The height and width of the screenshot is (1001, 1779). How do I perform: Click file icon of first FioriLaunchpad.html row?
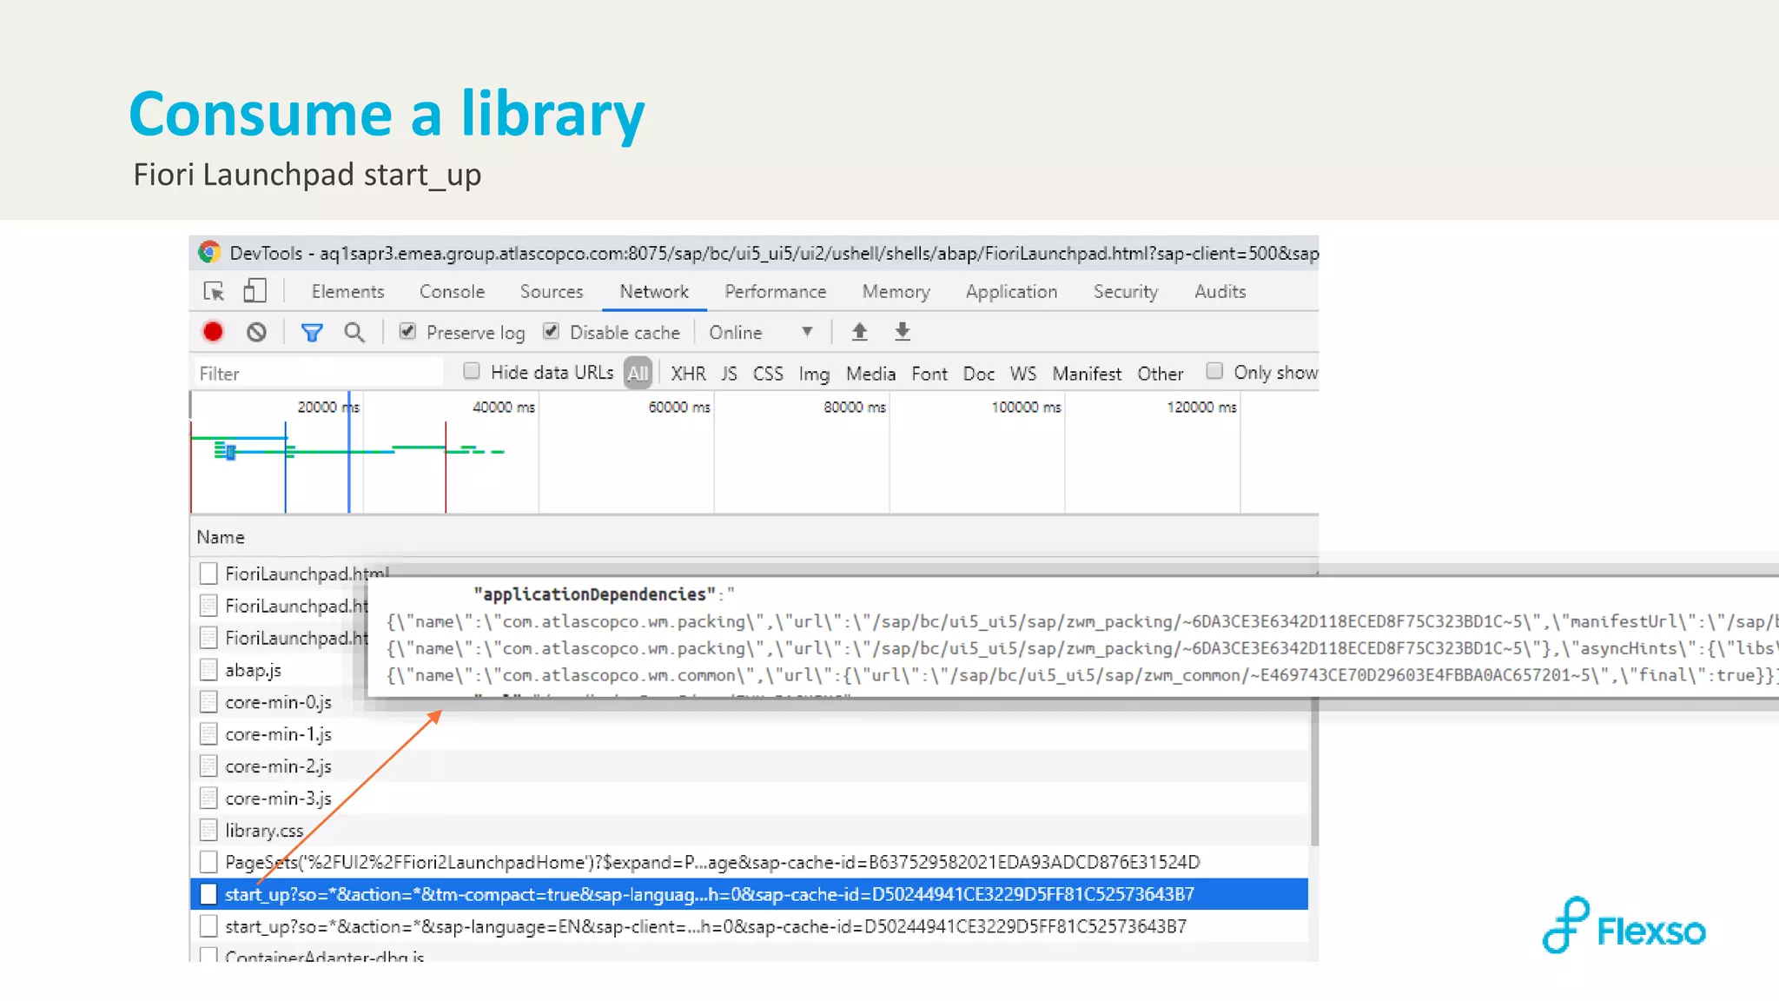pos(208,573)
